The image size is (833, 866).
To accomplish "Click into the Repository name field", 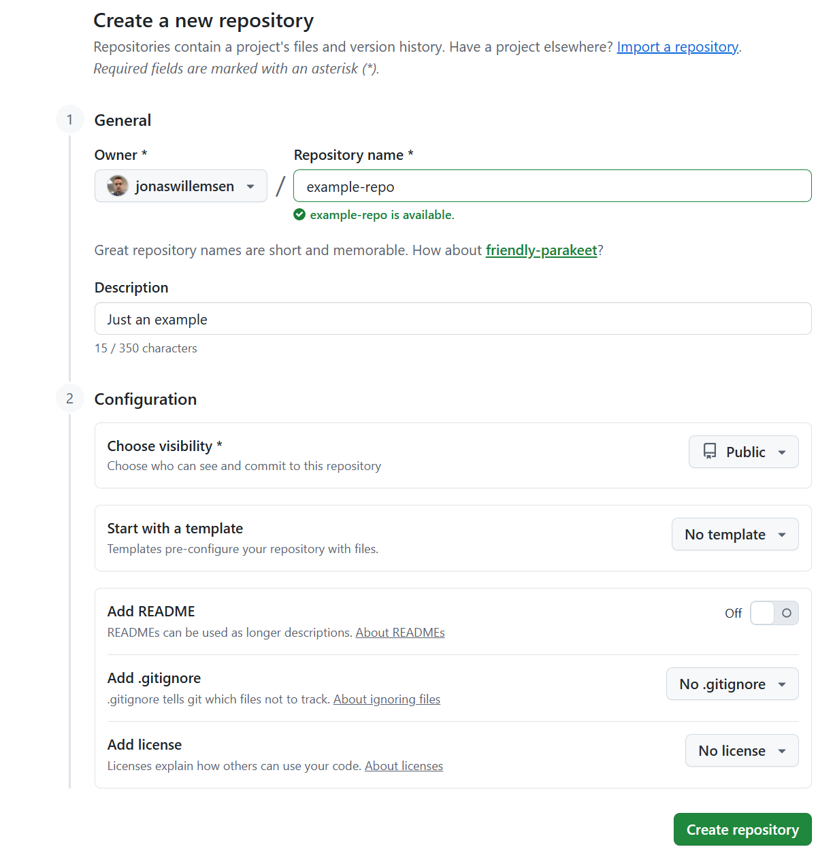I will [x=552, y=186].
